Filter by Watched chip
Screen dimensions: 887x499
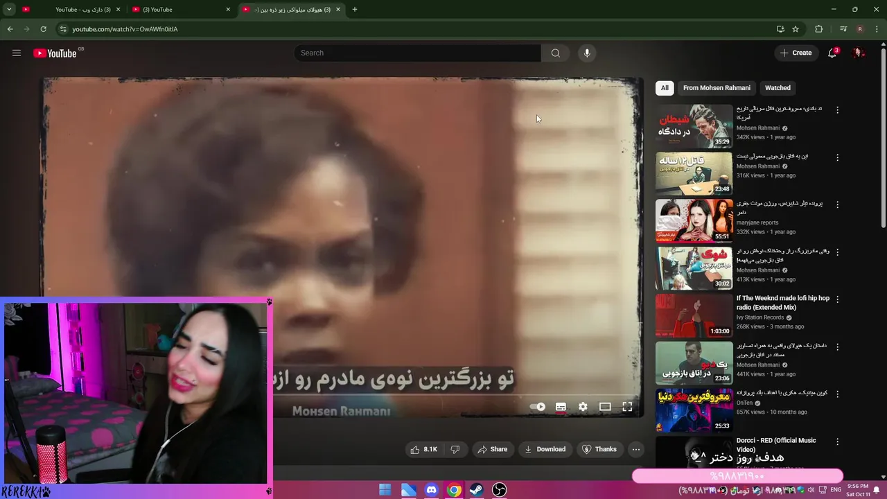click(x=778, y=88)
